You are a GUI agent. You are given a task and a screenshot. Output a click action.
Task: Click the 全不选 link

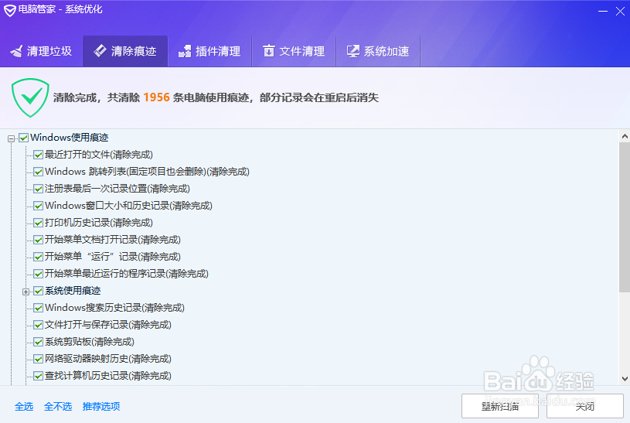[x=58, y=407]
